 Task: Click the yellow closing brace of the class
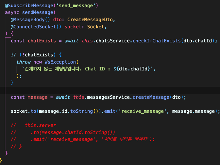[1, 160]
